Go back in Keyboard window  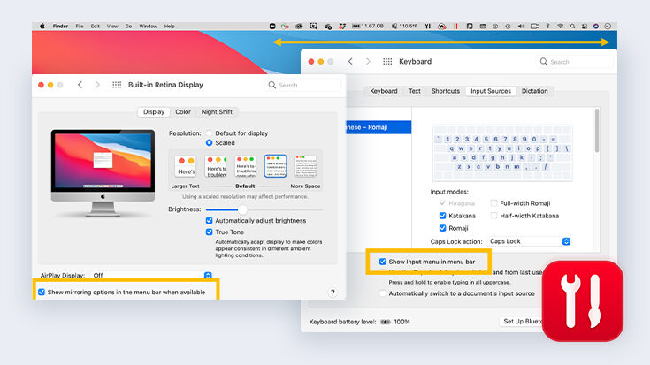[x=350, y=61]
